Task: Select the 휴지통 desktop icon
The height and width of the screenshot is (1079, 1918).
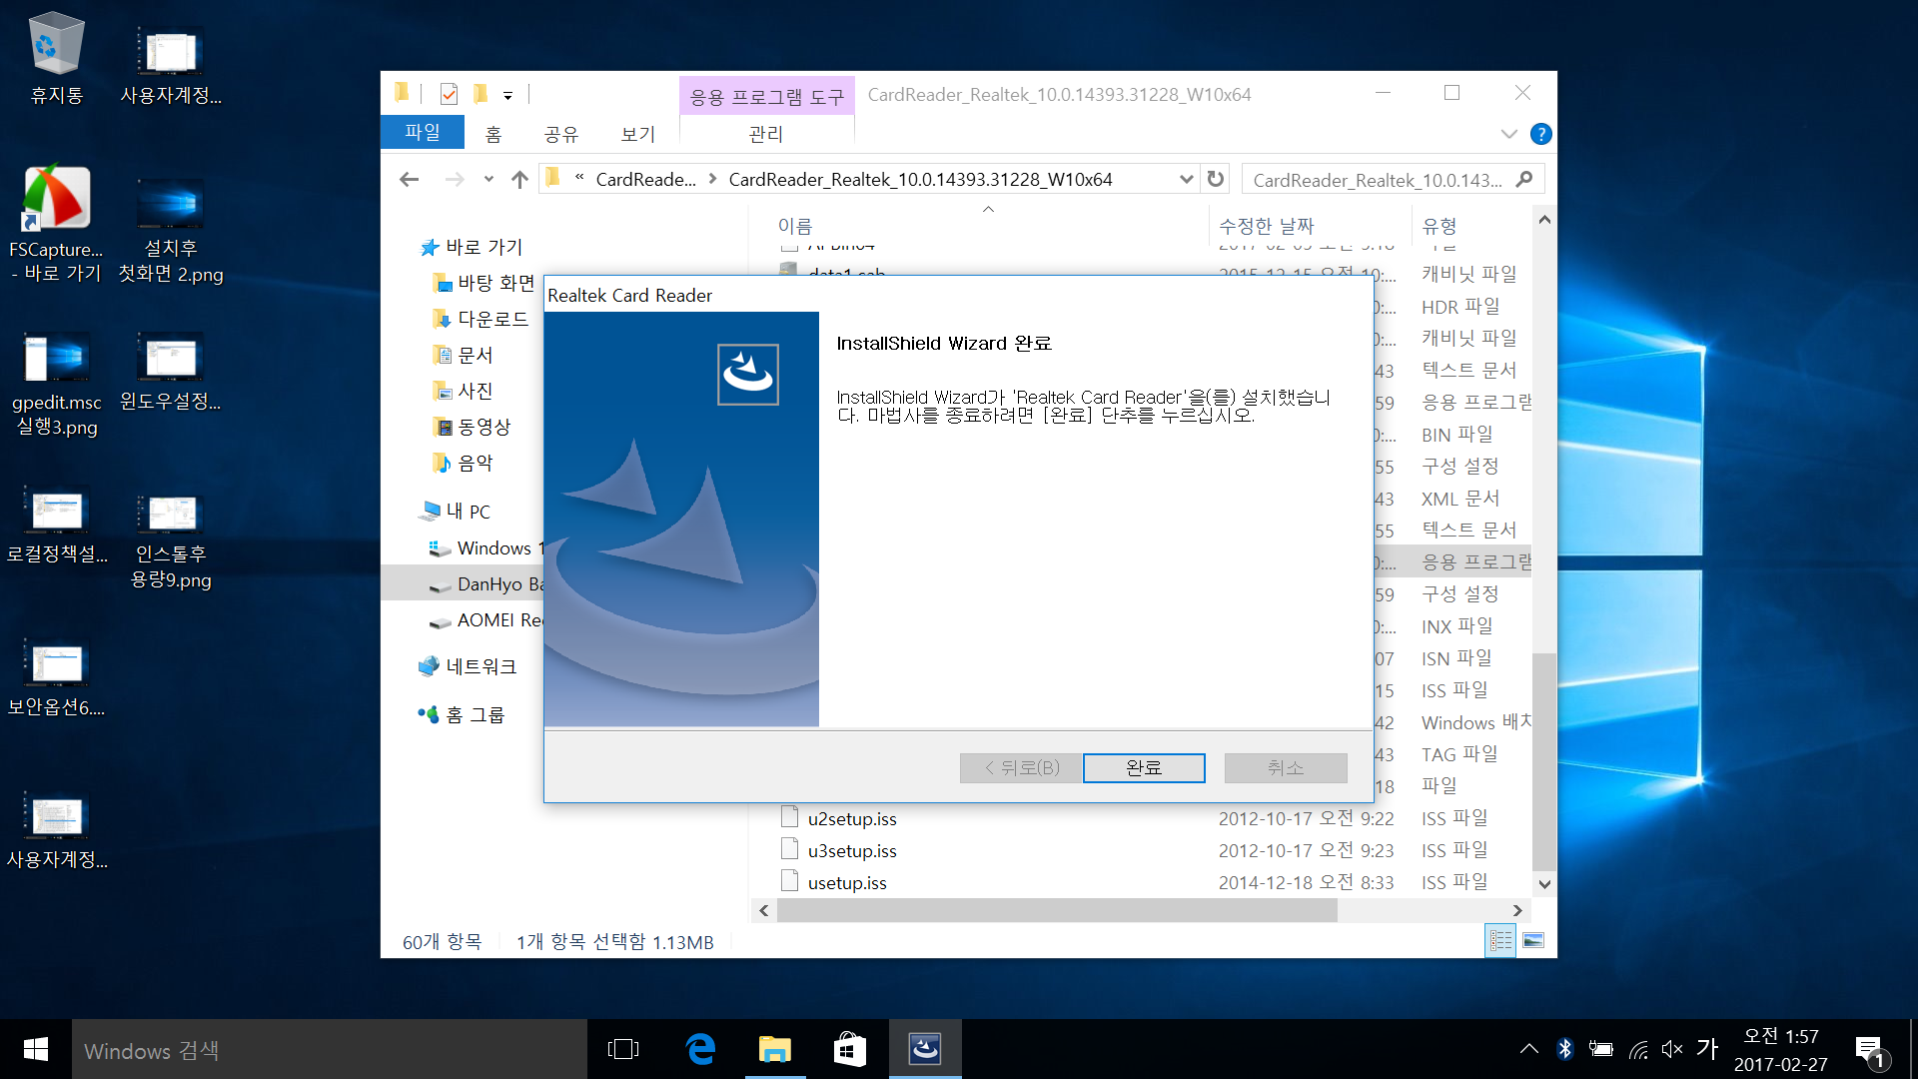Action: pos(56,59)
